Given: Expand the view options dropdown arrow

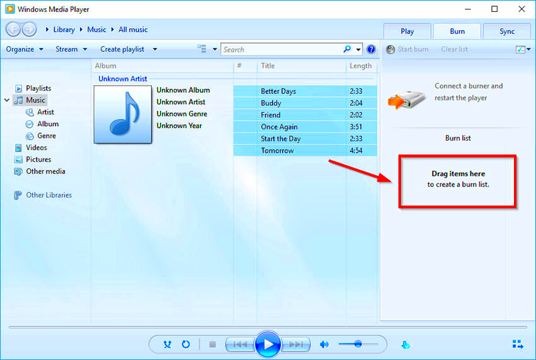Looking at the screenshot, I should pyautogui.click(x=214, y=49).
